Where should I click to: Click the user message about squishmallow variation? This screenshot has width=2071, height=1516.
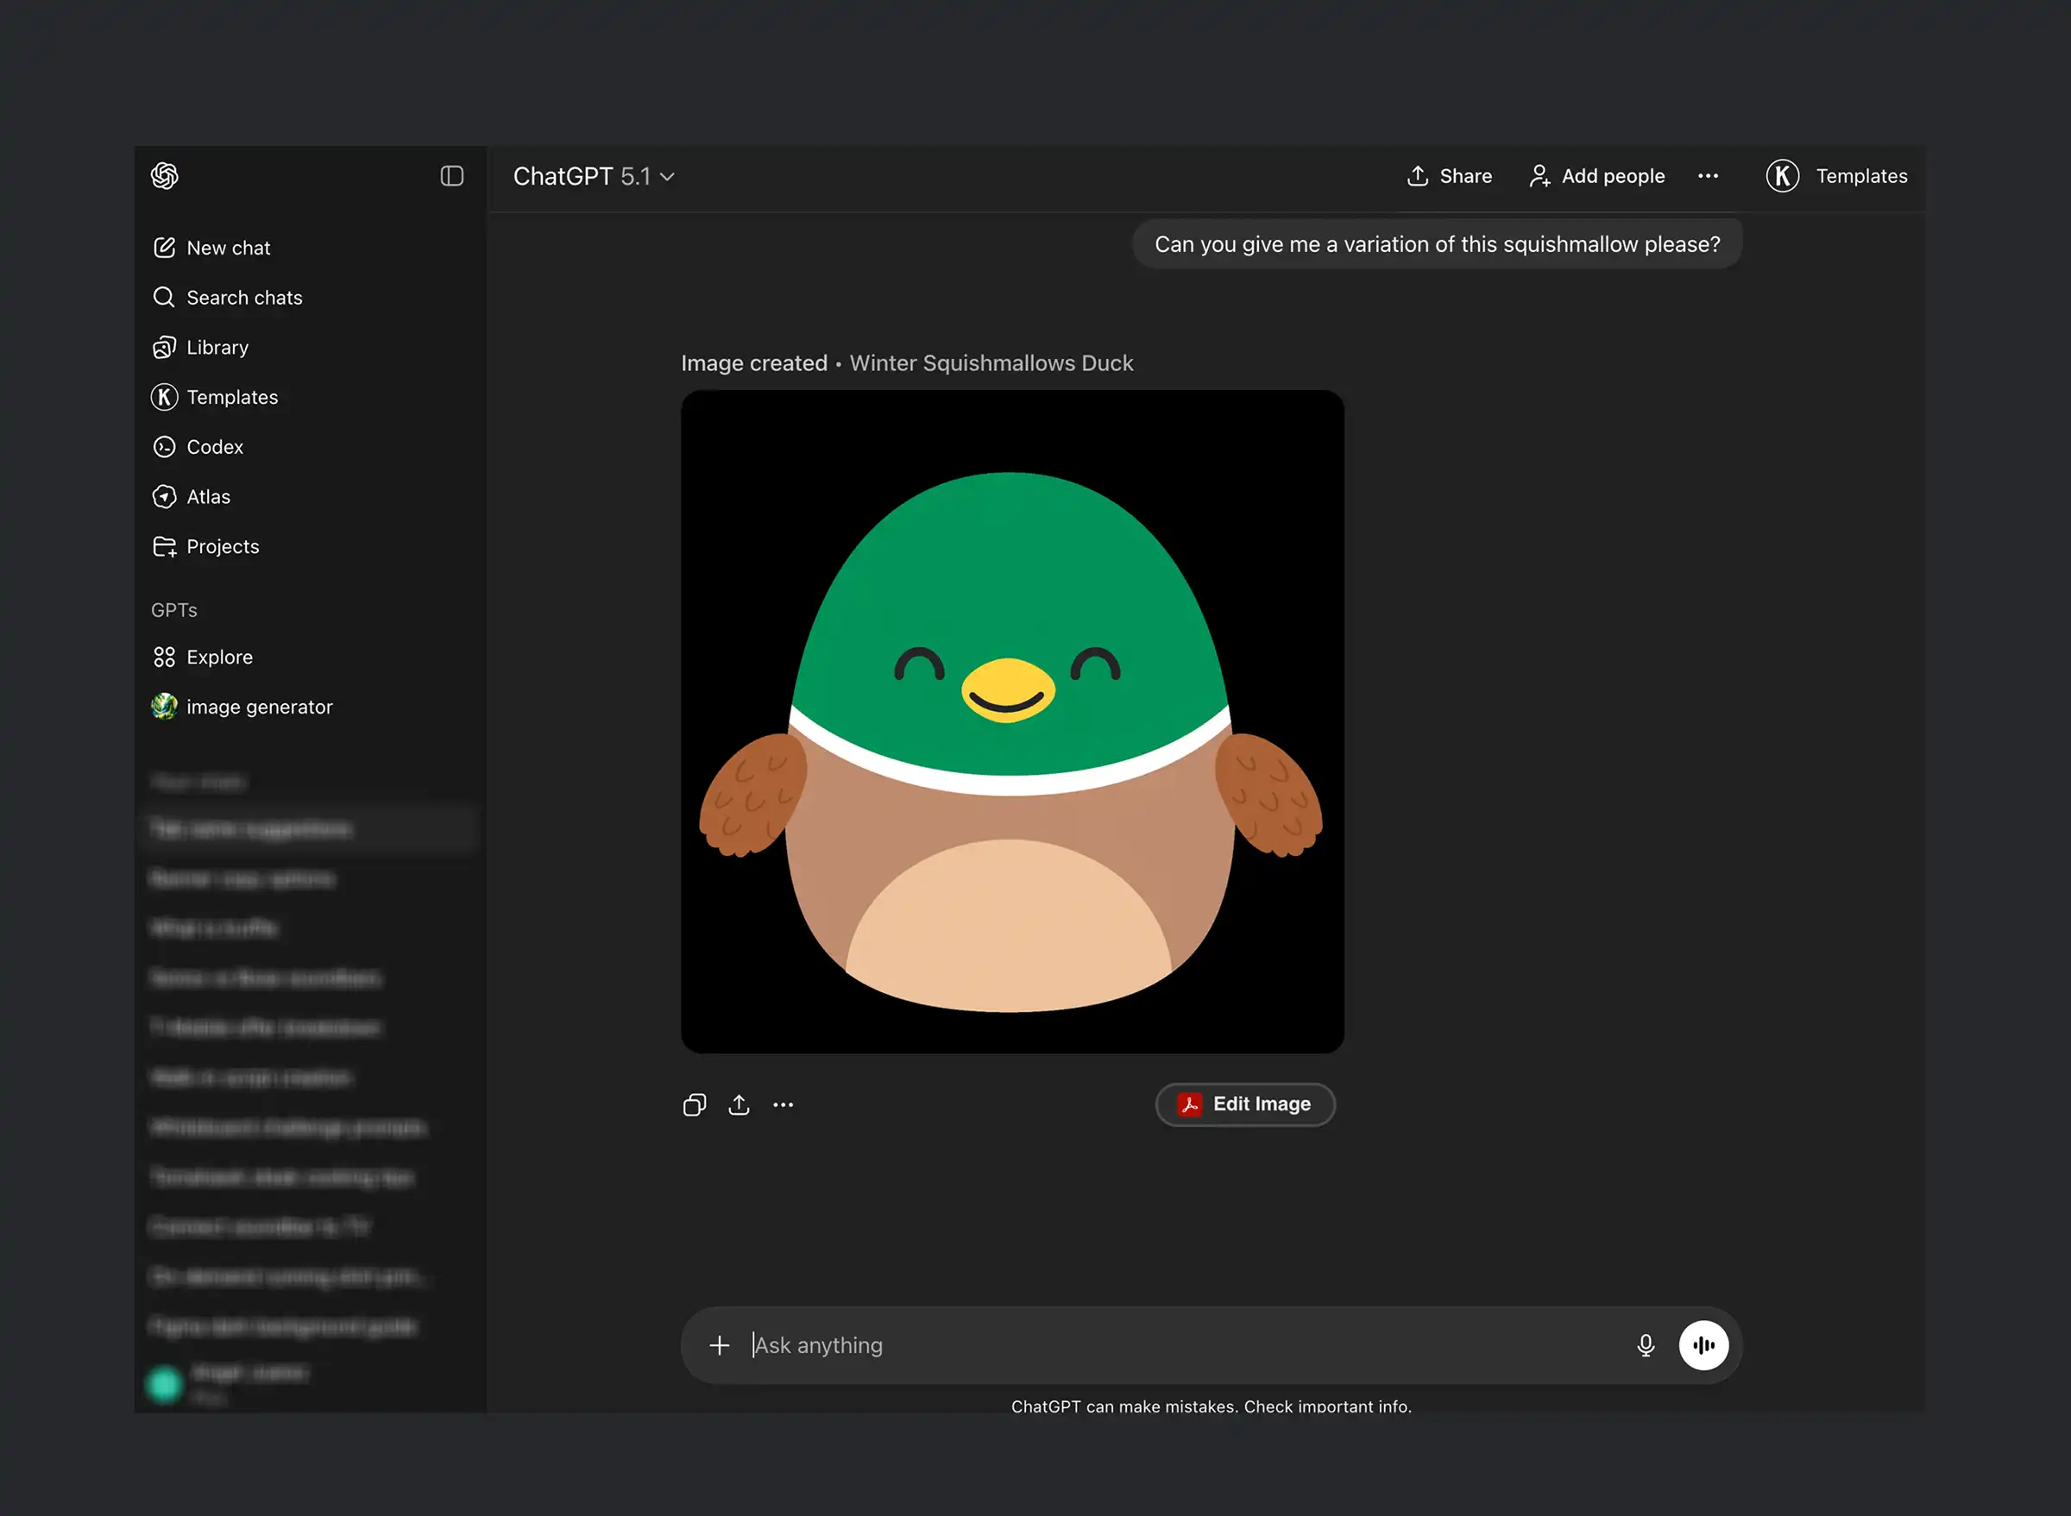[1437, 244]
